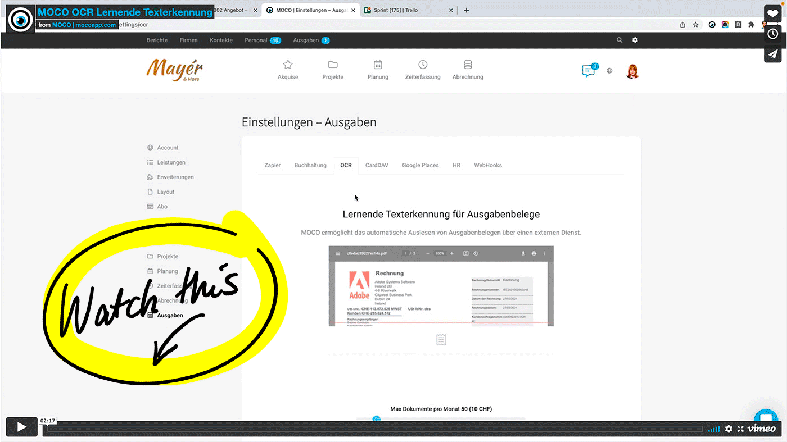
Task: Go to Zeiterfassung clock icon
Action: tap(423, 70)
